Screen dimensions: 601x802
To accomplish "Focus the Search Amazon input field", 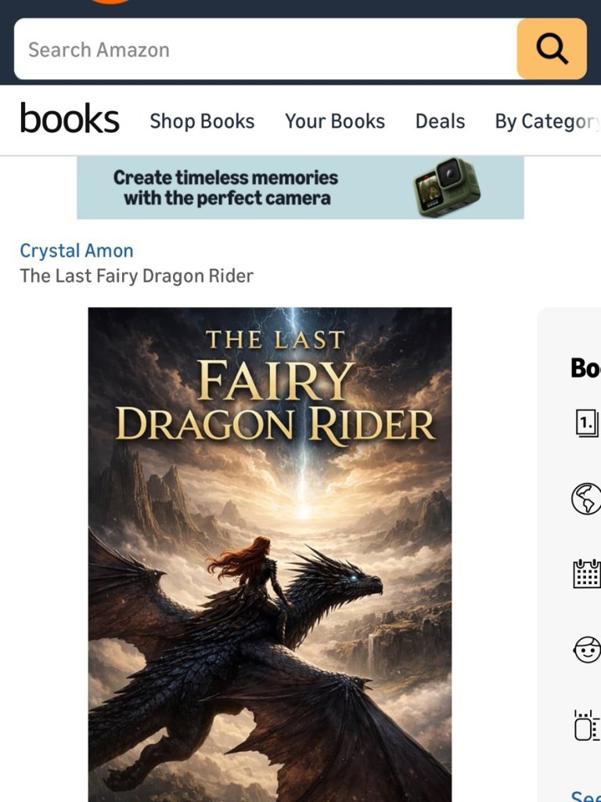I will (265, 49).
